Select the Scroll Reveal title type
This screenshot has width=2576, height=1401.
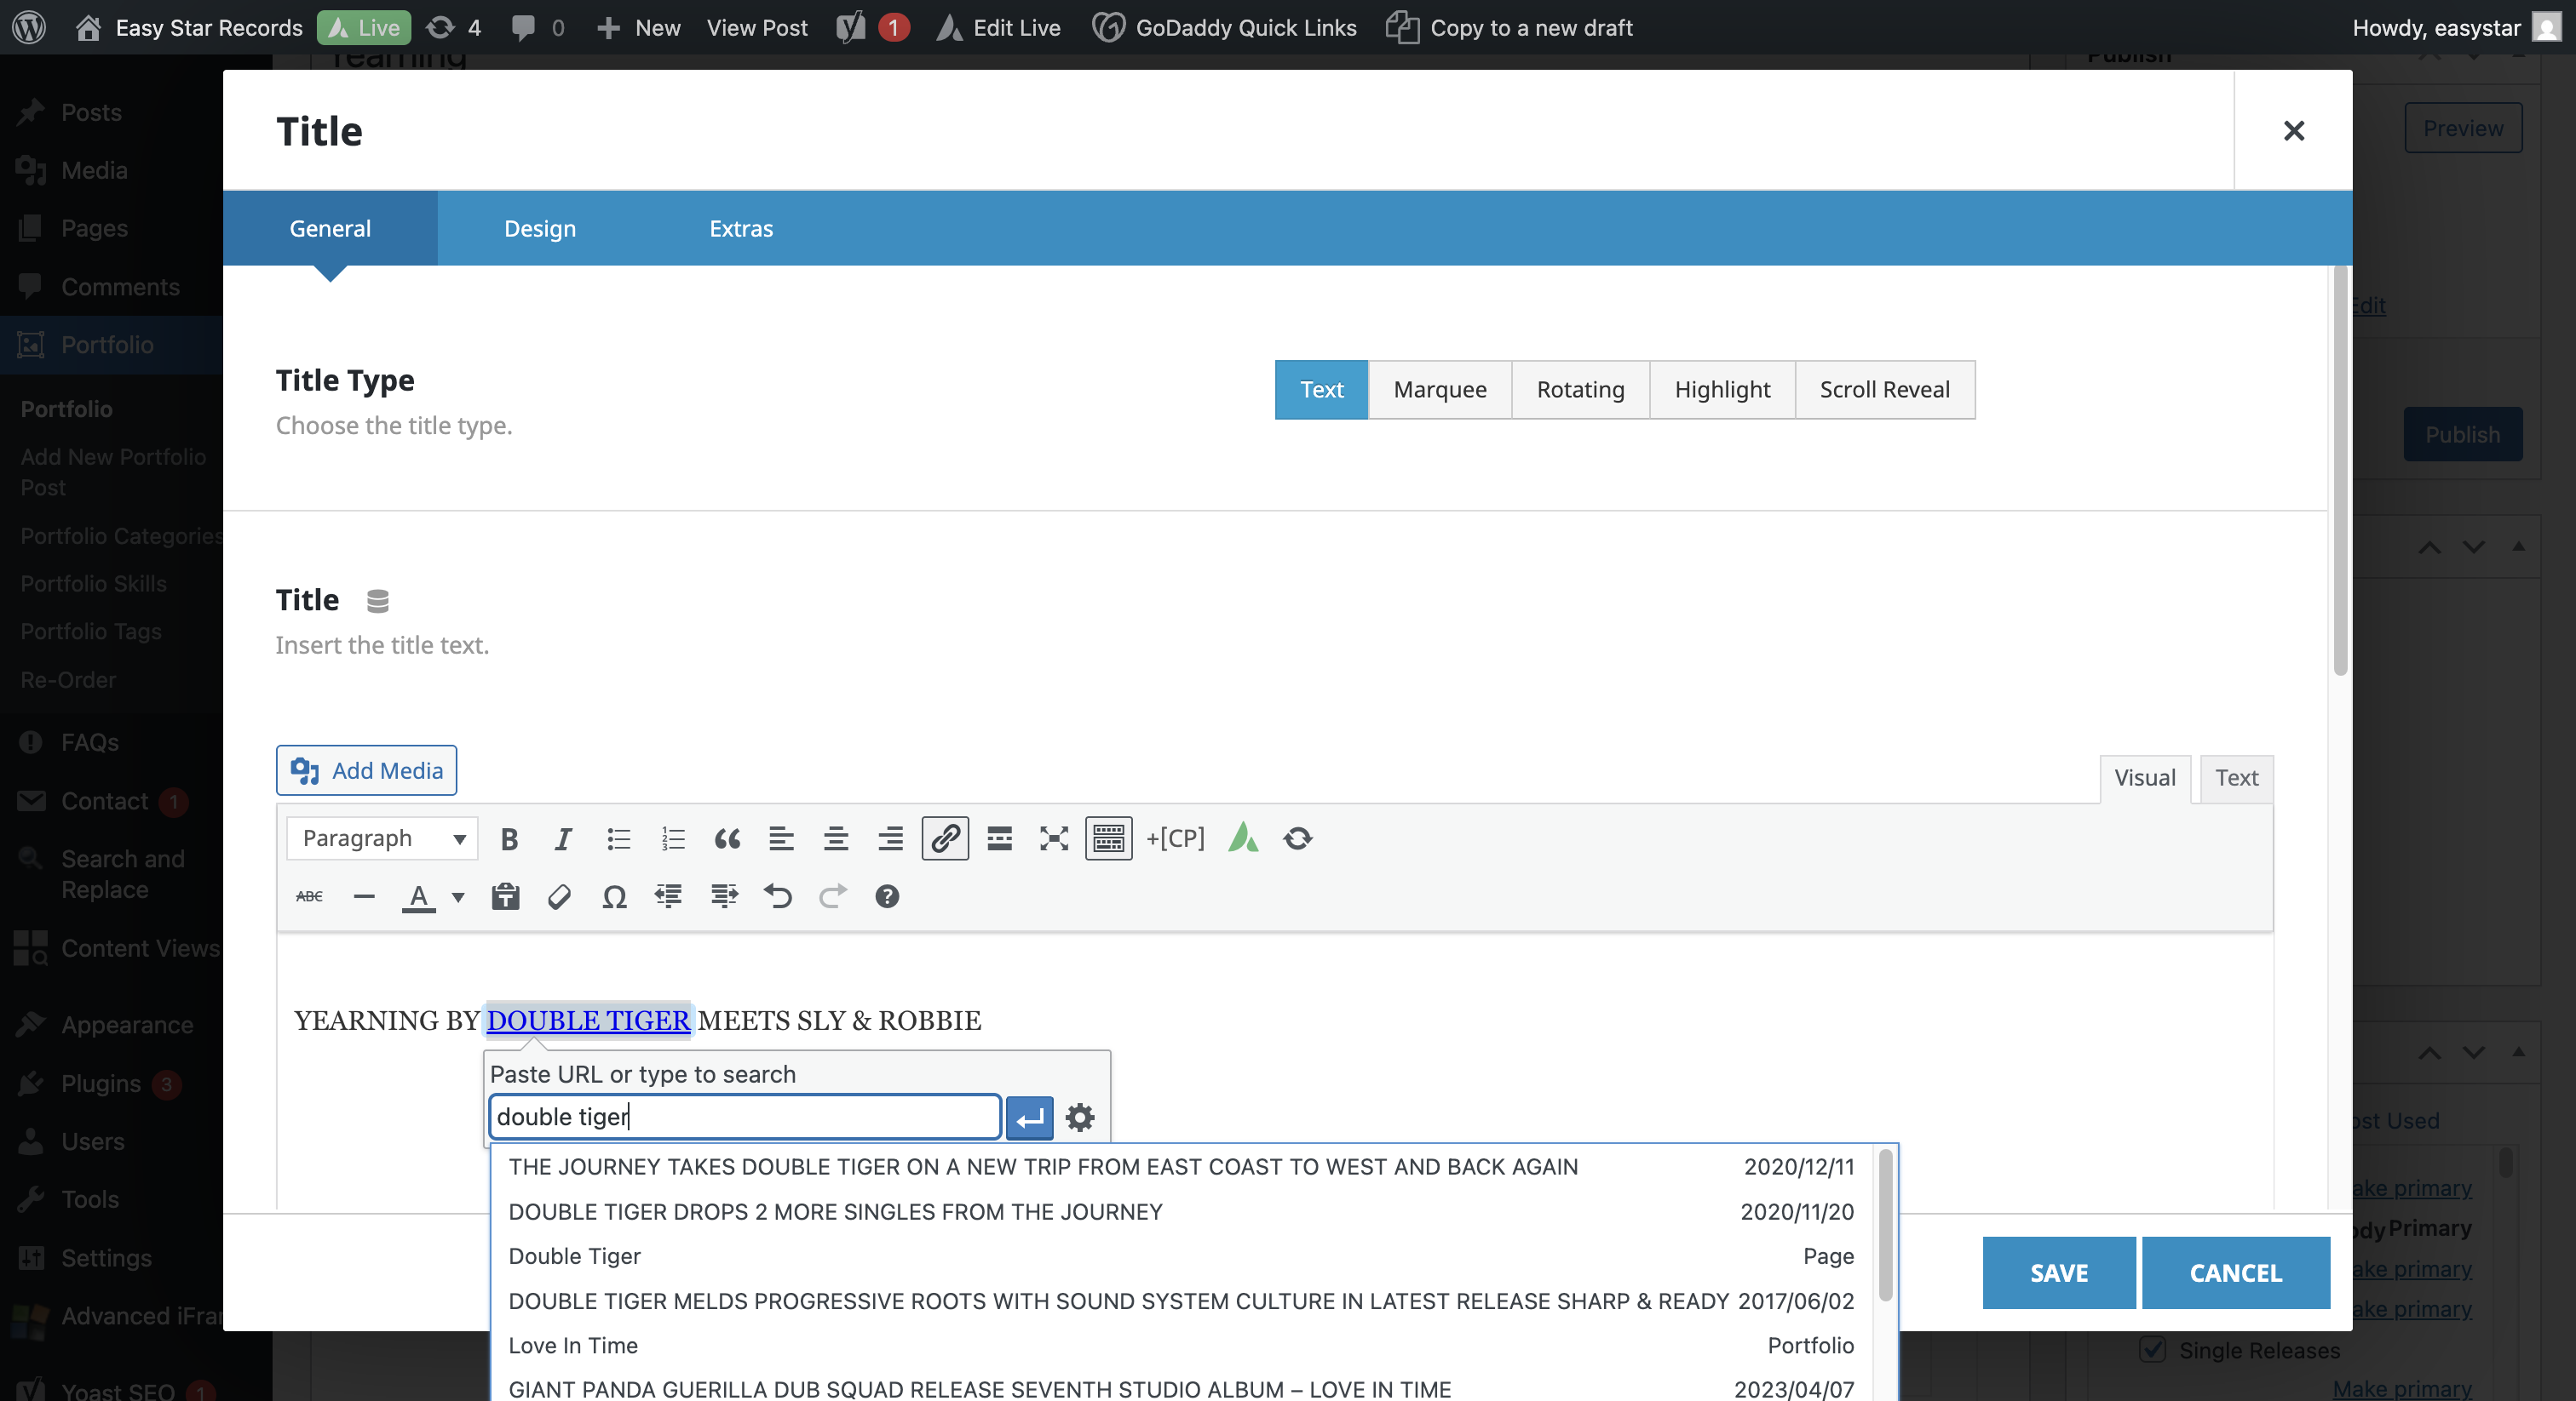tap(1884, 390)
